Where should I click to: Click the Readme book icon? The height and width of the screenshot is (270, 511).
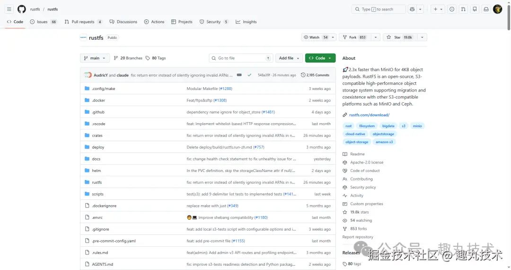click(345, 154)
